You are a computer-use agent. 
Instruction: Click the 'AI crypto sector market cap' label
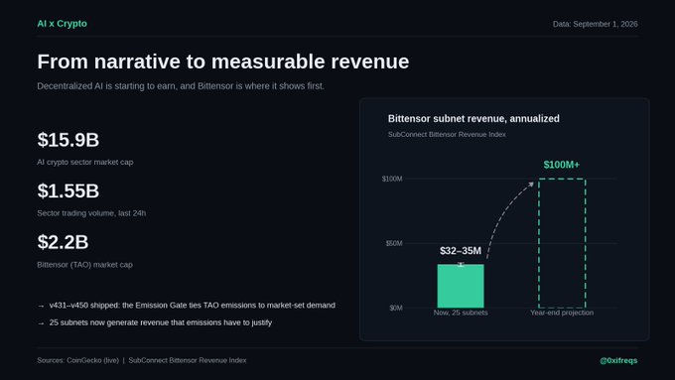point(85,163)
